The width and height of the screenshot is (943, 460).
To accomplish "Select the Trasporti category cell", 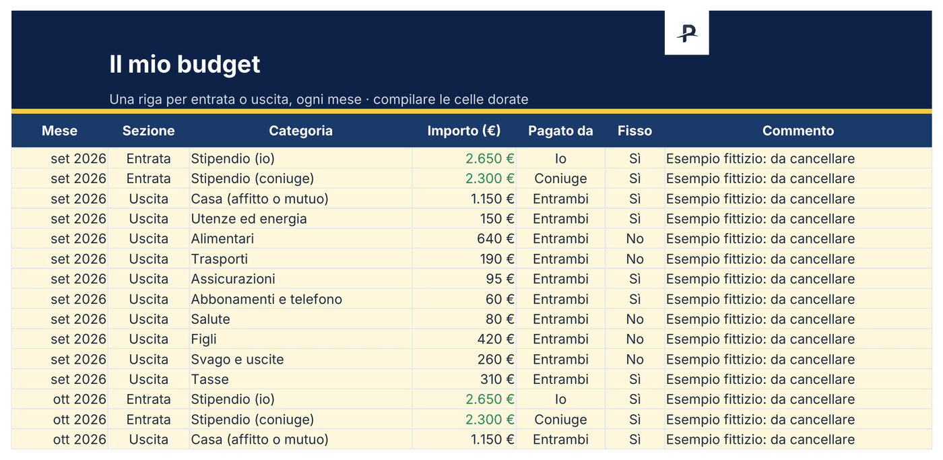I will pos(300,259).
